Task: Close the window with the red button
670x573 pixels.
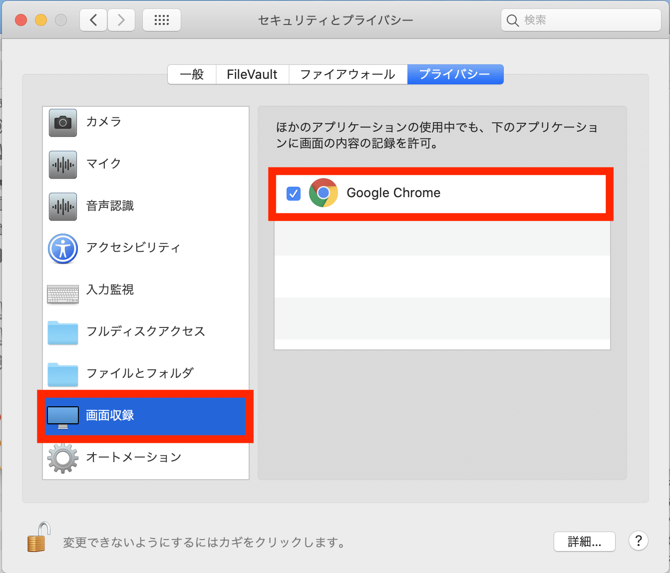Action: (x=21, y=20)
